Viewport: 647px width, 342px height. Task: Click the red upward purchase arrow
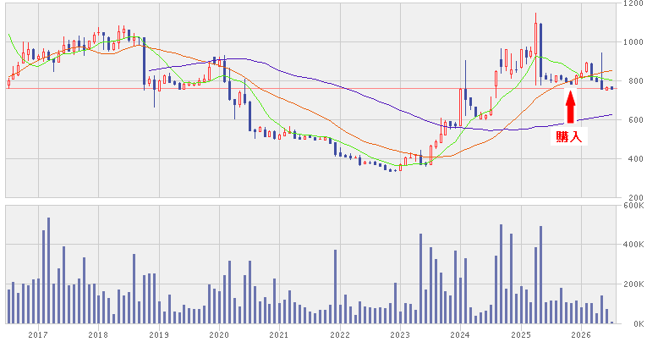570,106
